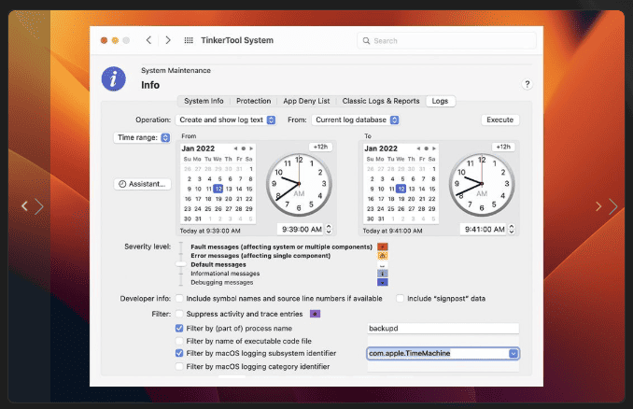Select day 12 in From calendar

pyautogui.click(x=218, y=189)
